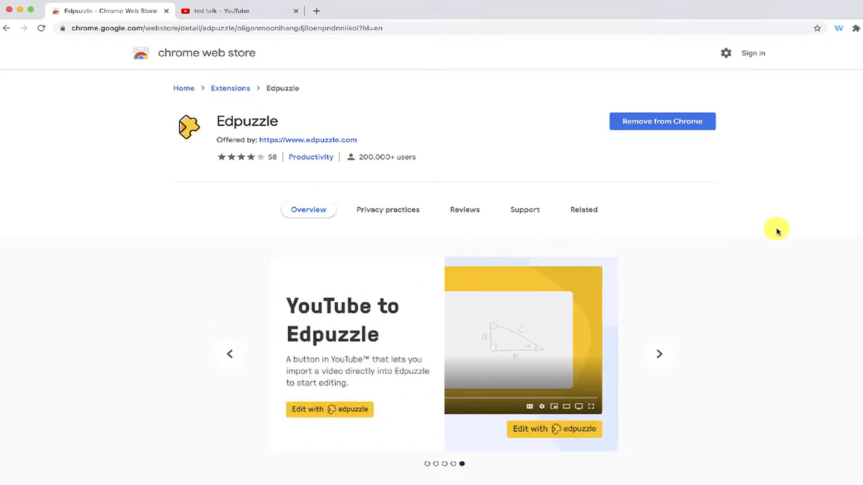863x485 pixels.
Task: Select the third carousel dot
Action: coord(445,463)
